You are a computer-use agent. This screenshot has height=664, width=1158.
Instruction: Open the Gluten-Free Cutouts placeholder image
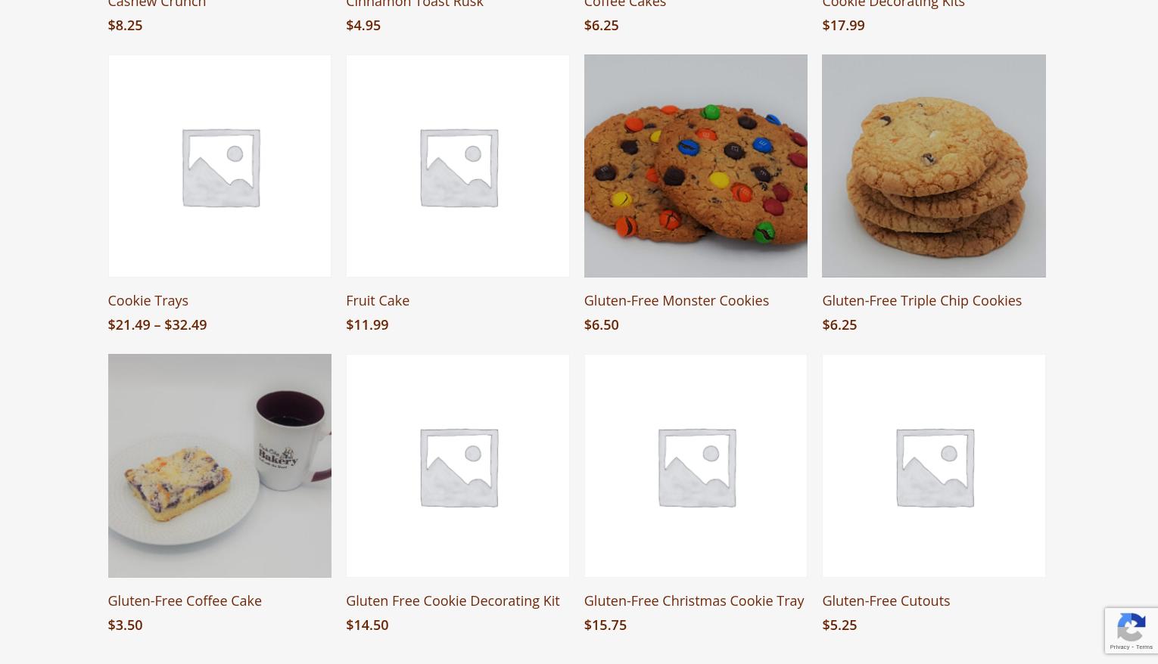click(x=934, y=466)
